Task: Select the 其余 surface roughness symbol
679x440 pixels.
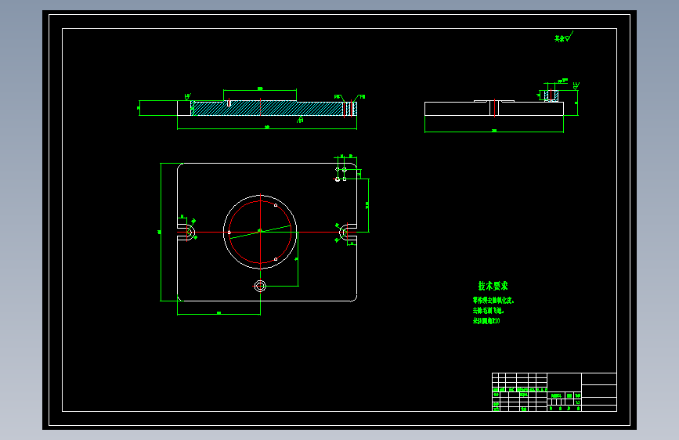Action: coord(564,38)
